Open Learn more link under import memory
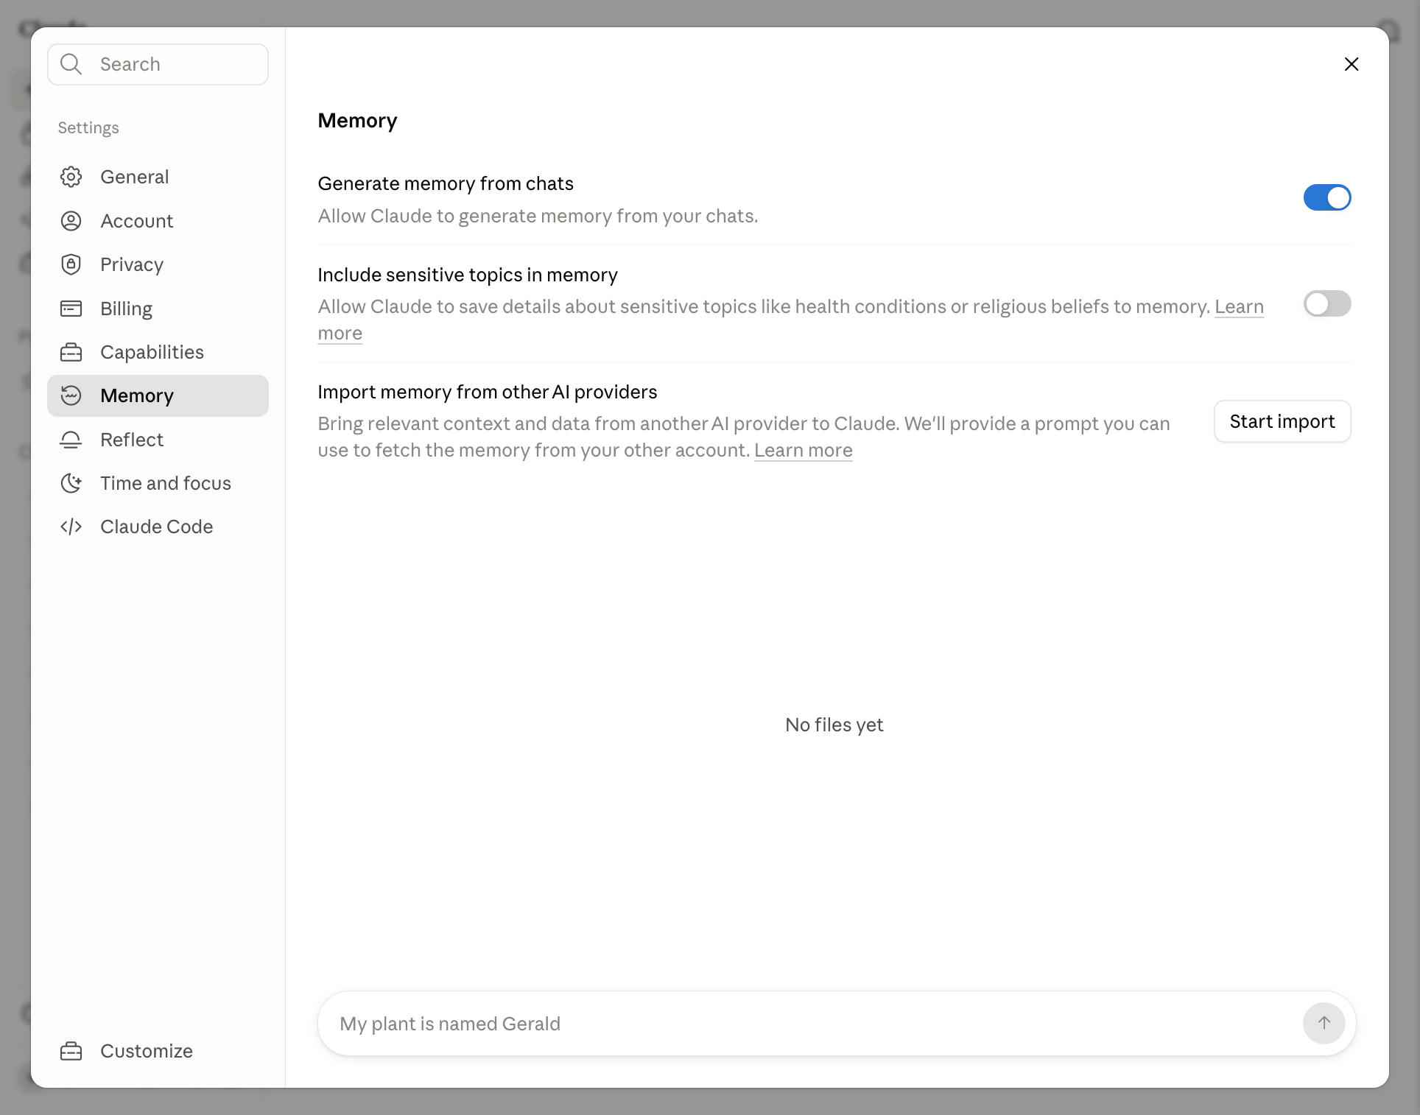This screenshot has width=1420, height=1115. point(803,450)
